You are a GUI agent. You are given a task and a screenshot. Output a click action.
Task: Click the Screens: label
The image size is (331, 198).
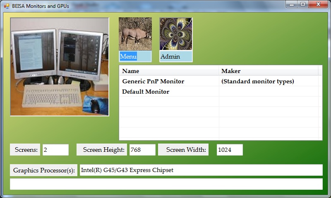[25, 150]
